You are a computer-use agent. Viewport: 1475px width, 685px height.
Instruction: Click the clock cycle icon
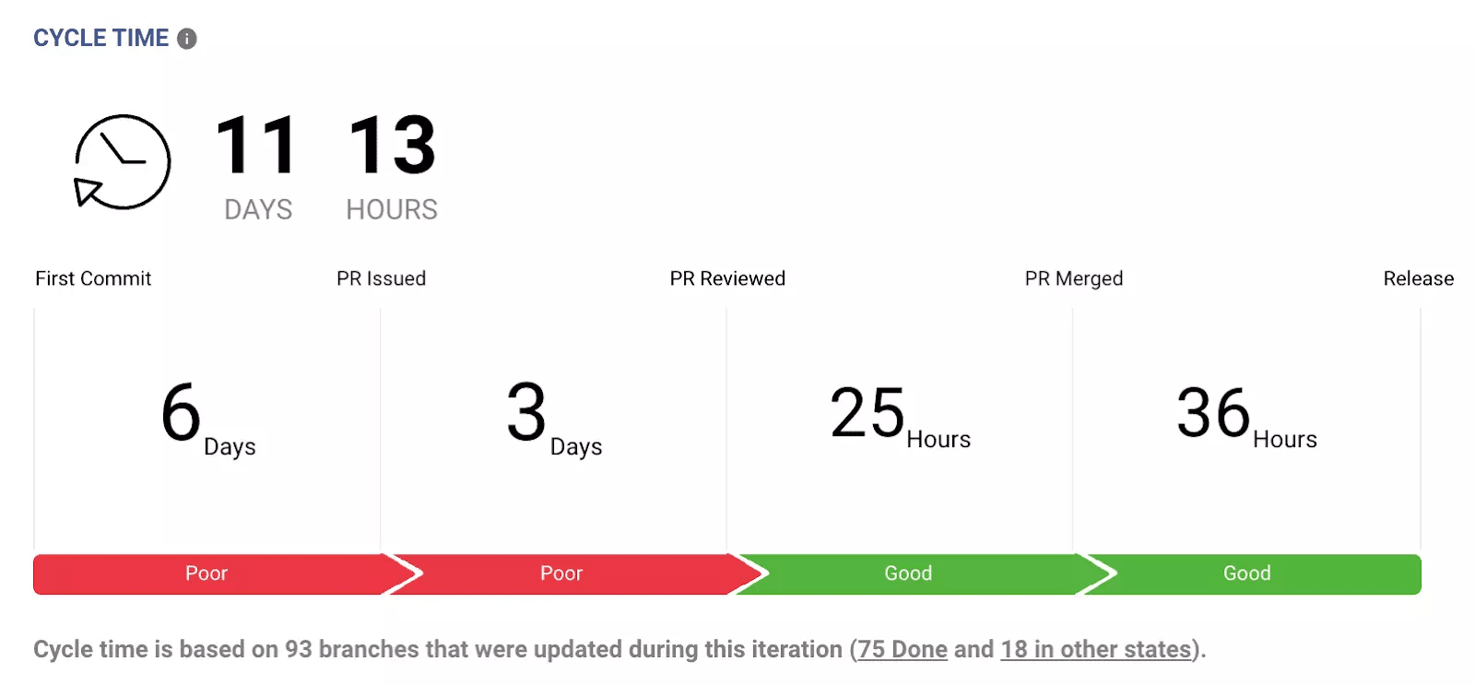click(x=123, y=162)
